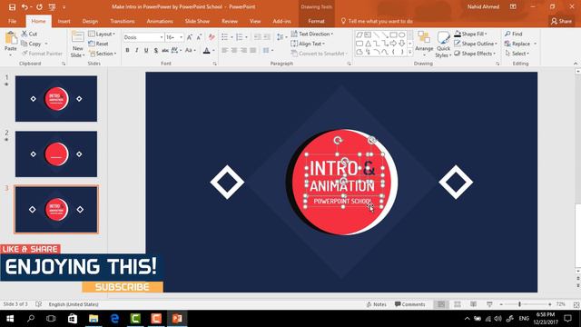Cut the selected item

[29, 34]
